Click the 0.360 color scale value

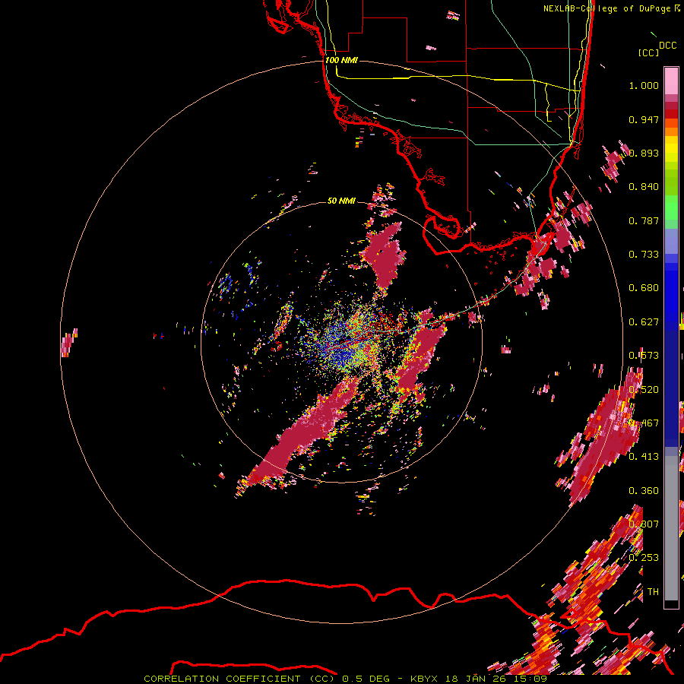(644, 491)
